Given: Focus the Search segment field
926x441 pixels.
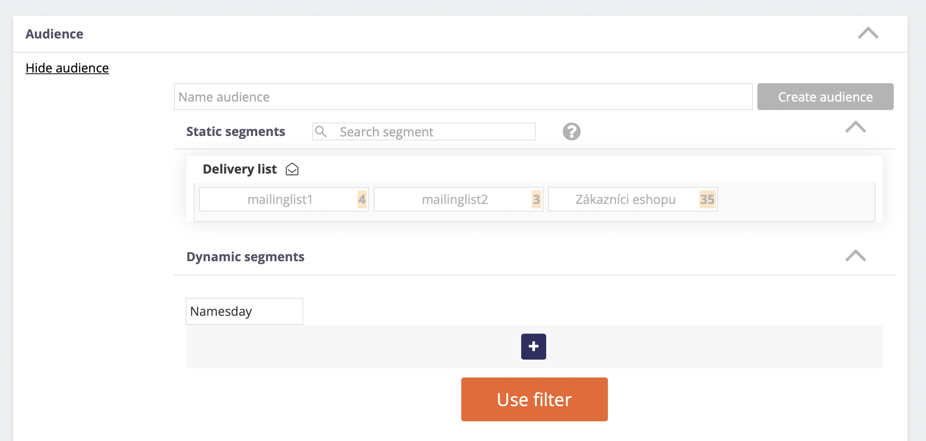Looking at the screenshot, I should coord(424,131).
